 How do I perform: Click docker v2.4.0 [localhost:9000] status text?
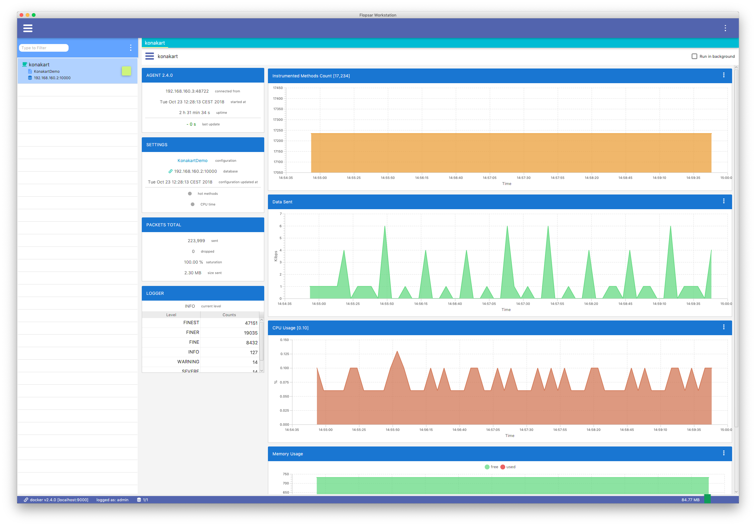[x=59, y=500]
